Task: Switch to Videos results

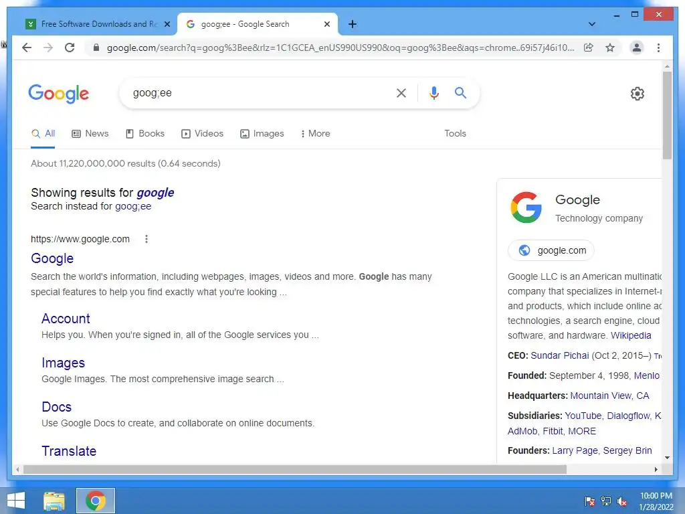Action: pos(202,134)
